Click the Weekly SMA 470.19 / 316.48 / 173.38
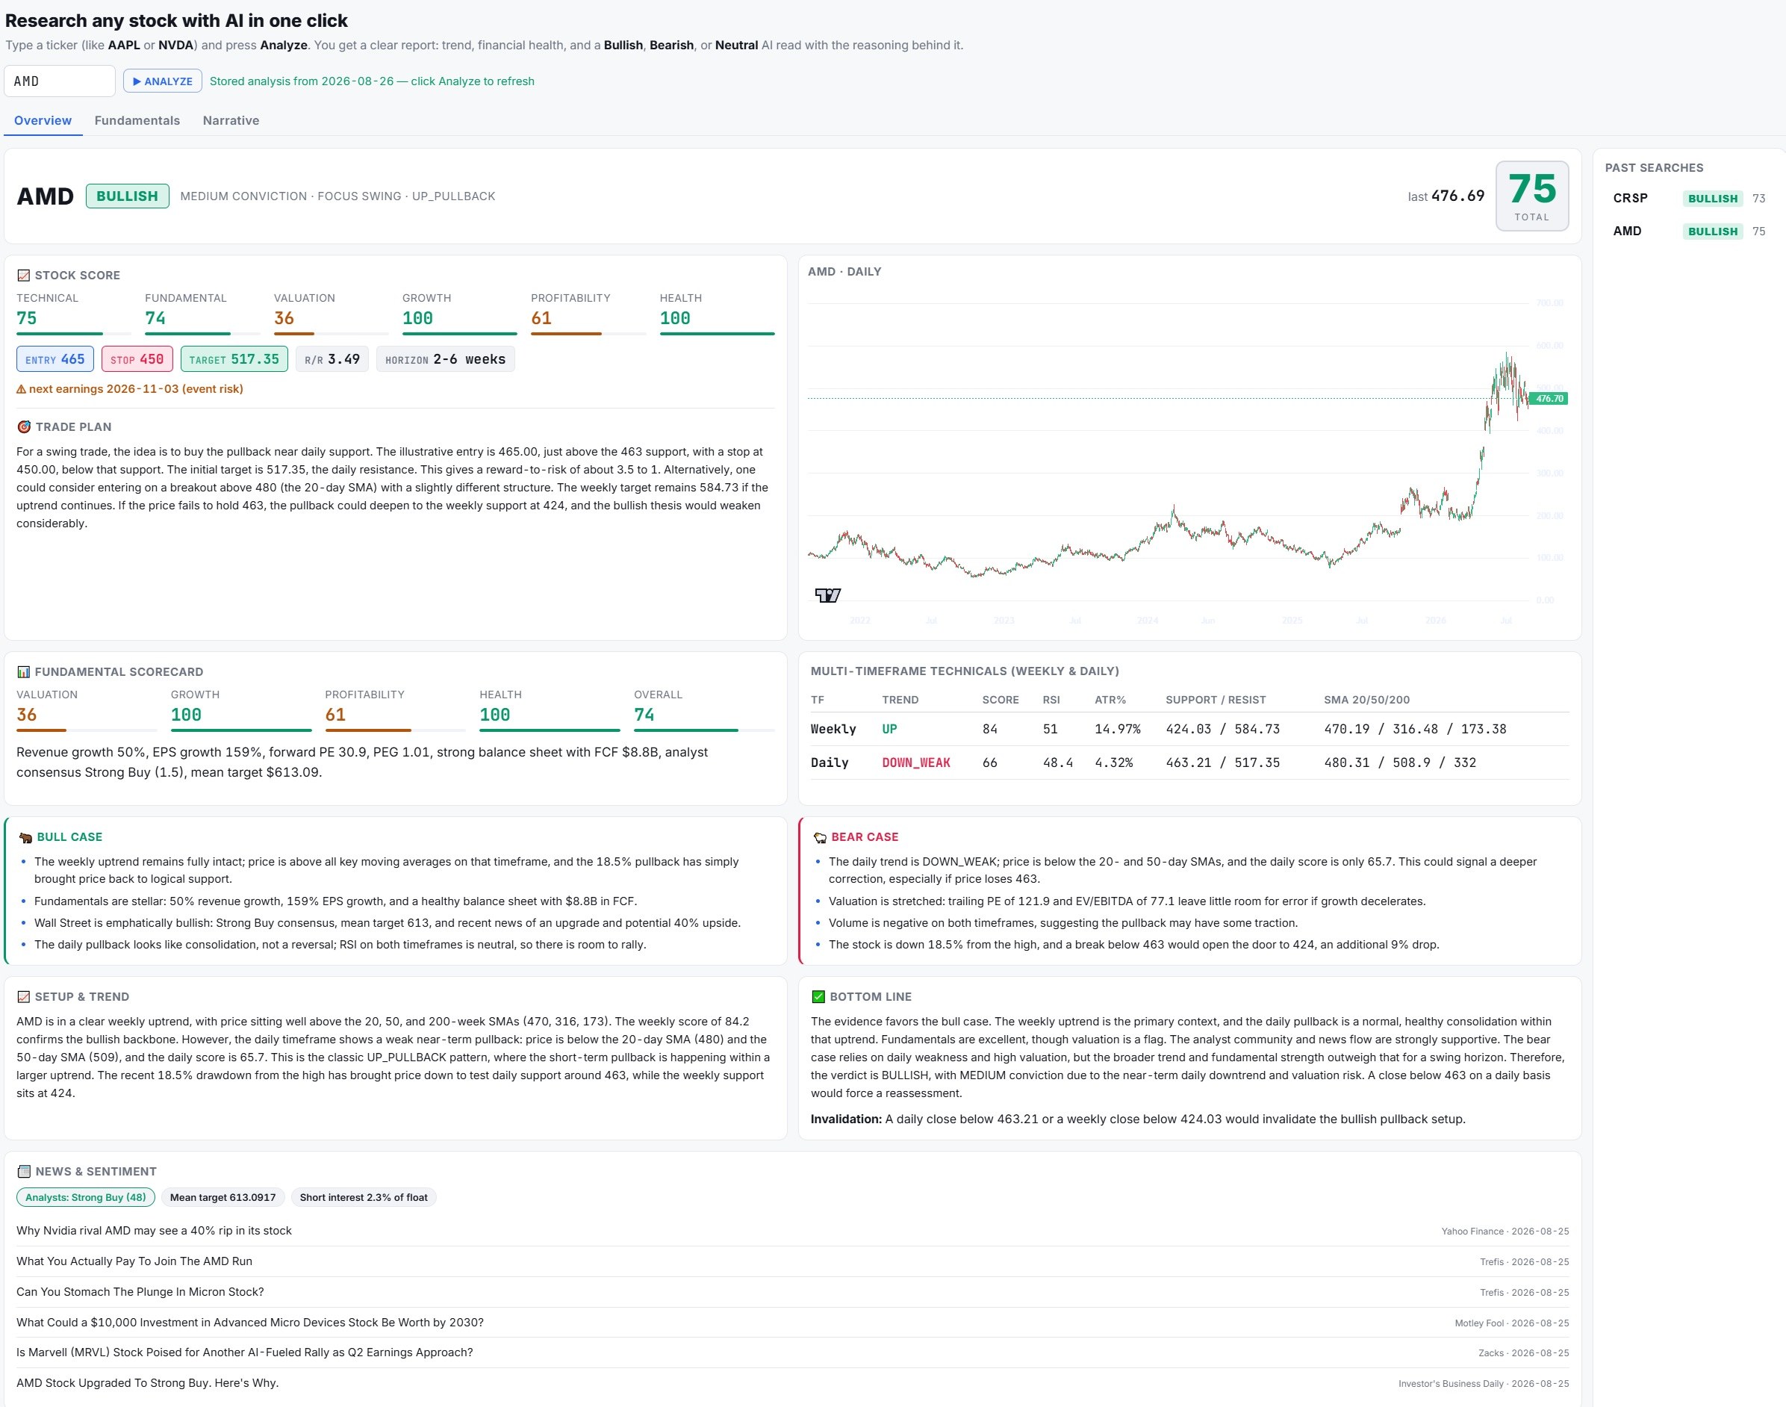The width and height of the screenshot is (1786, 1407). coord(1415,729)
